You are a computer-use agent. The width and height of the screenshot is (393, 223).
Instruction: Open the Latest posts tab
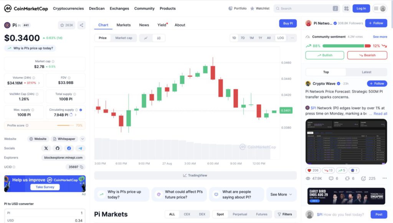[366, 72]
